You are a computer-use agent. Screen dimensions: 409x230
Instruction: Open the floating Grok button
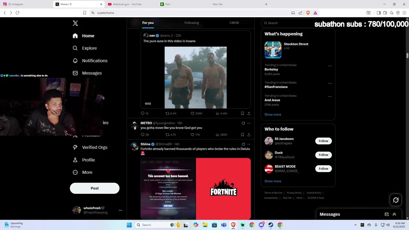pos(396,200)
